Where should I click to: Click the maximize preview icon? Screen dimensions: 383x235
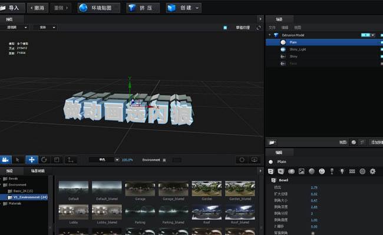point(259,28)
